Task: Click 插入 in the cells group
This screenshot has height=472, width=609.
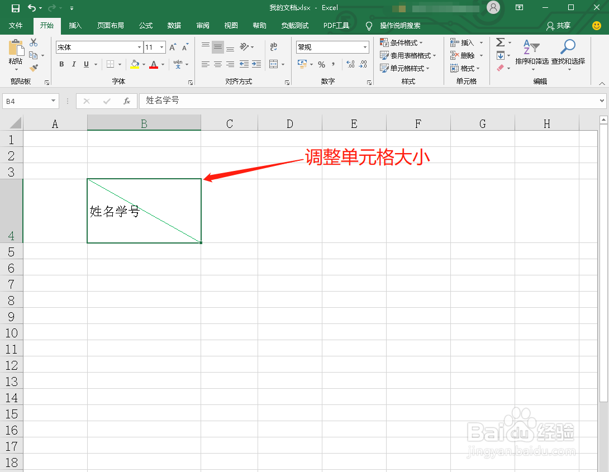Action: 467,42
